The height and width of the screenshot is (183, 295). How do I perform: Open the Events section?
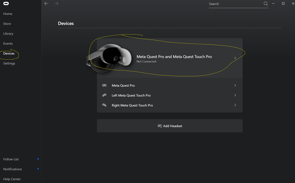(x=8, y=43)
